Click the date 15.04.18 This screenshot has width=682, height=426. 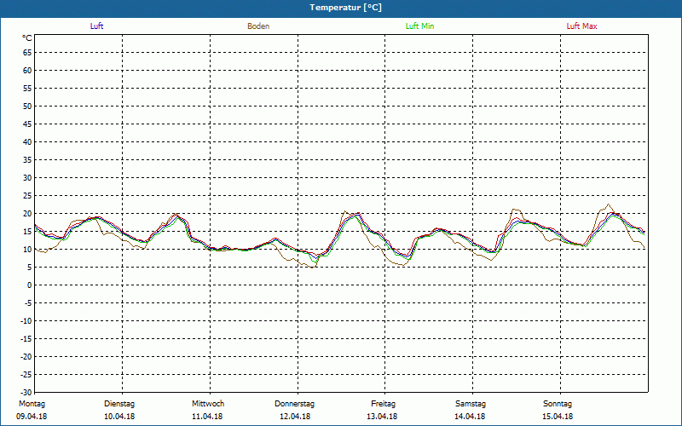coord(558,417)
